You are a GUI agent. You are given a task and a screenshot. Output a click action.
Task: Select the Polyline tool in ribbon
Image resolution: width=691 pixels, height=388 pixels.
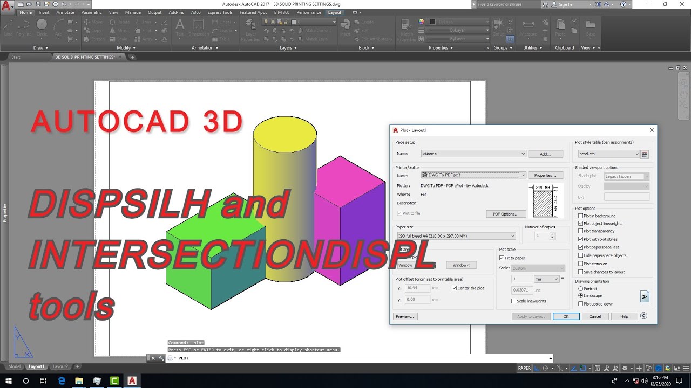point(24,27)
